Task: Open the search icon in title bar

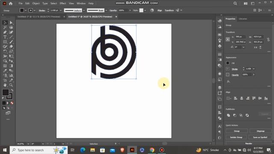Action: 235,3
